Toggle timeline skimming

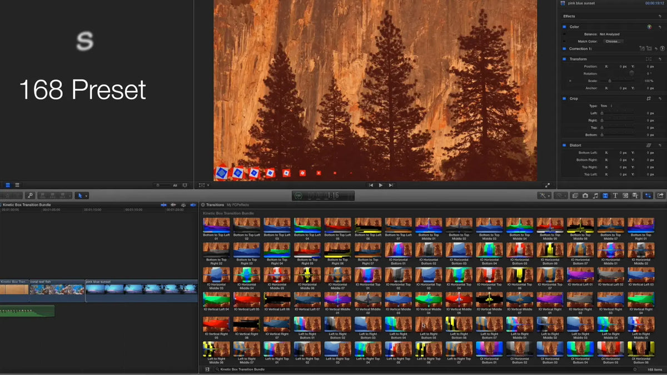pos(163,205)
